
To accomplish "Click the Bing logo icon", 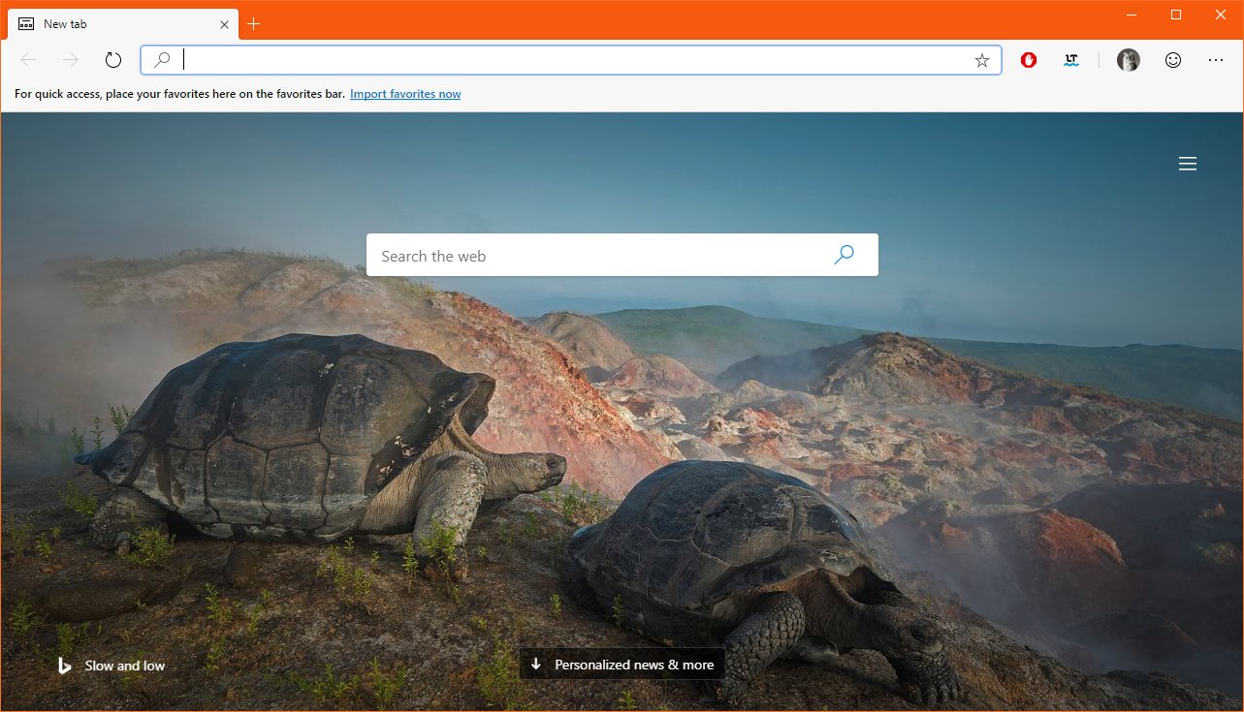I will 65,666.
